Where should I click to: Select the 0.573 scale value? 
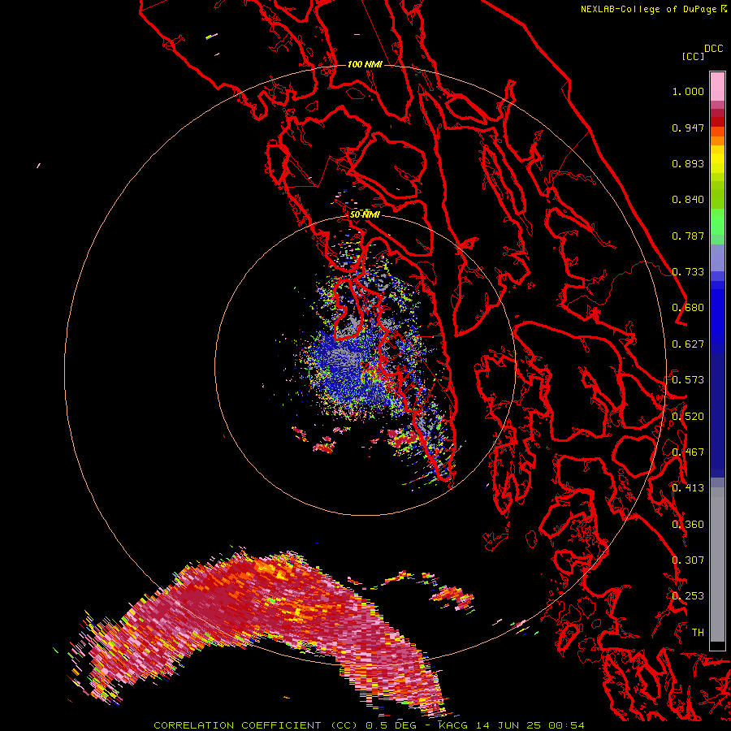coord(688,380)
